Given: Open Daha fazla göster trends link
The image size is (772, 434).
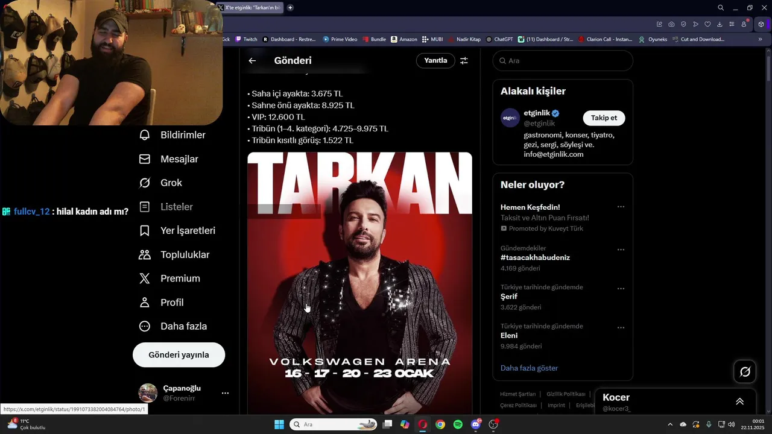Looking at the screenshot, I should [x=529, y=368].
